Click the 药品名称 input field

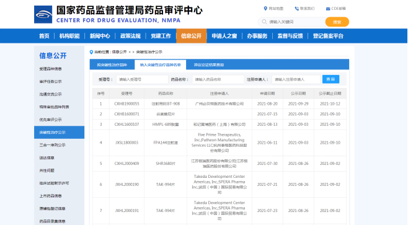click(x=218, y=79)
